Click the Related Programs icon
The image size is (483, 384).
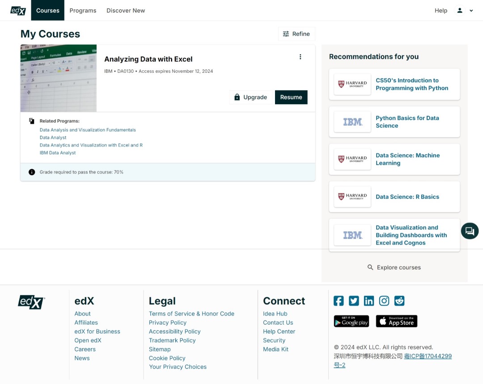pos(31,121)
